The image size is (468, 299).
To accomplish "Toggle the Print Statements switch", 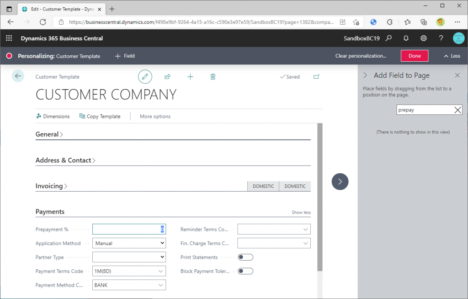I will [x=245, y=257].
